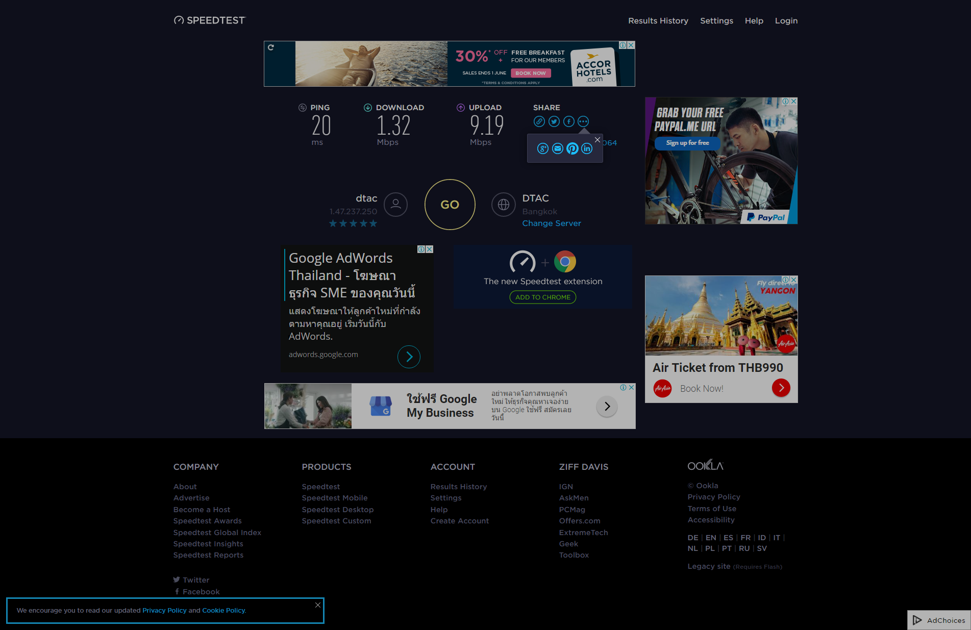Switch language to FR
The height and width of the screenshot is (630, 971).
[745, 538]
